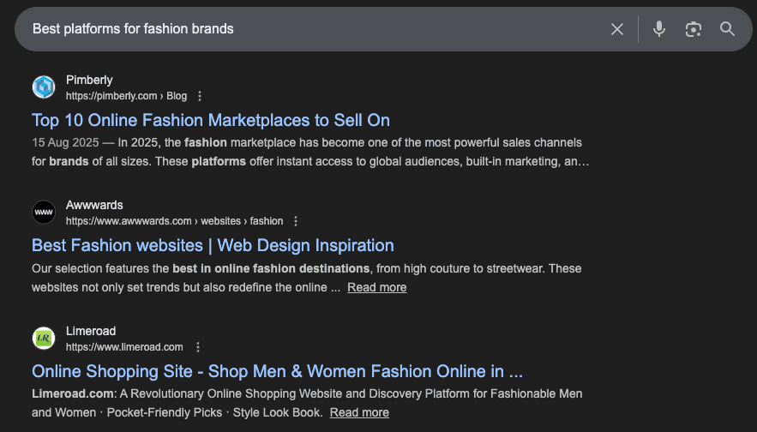The height and width of the screenshot is (432, 757).
Task: Open Best Fashion websites Web Design Inspiration
Action: tap(213, 246)
